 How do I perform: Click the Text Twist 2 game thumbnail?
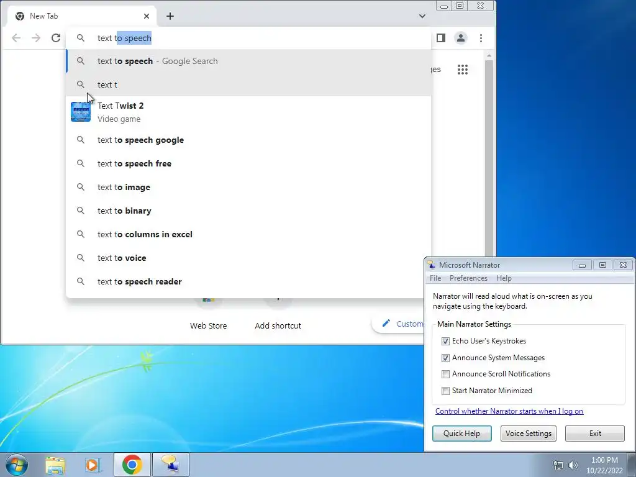pyautogui.click(x=81, y=112)
